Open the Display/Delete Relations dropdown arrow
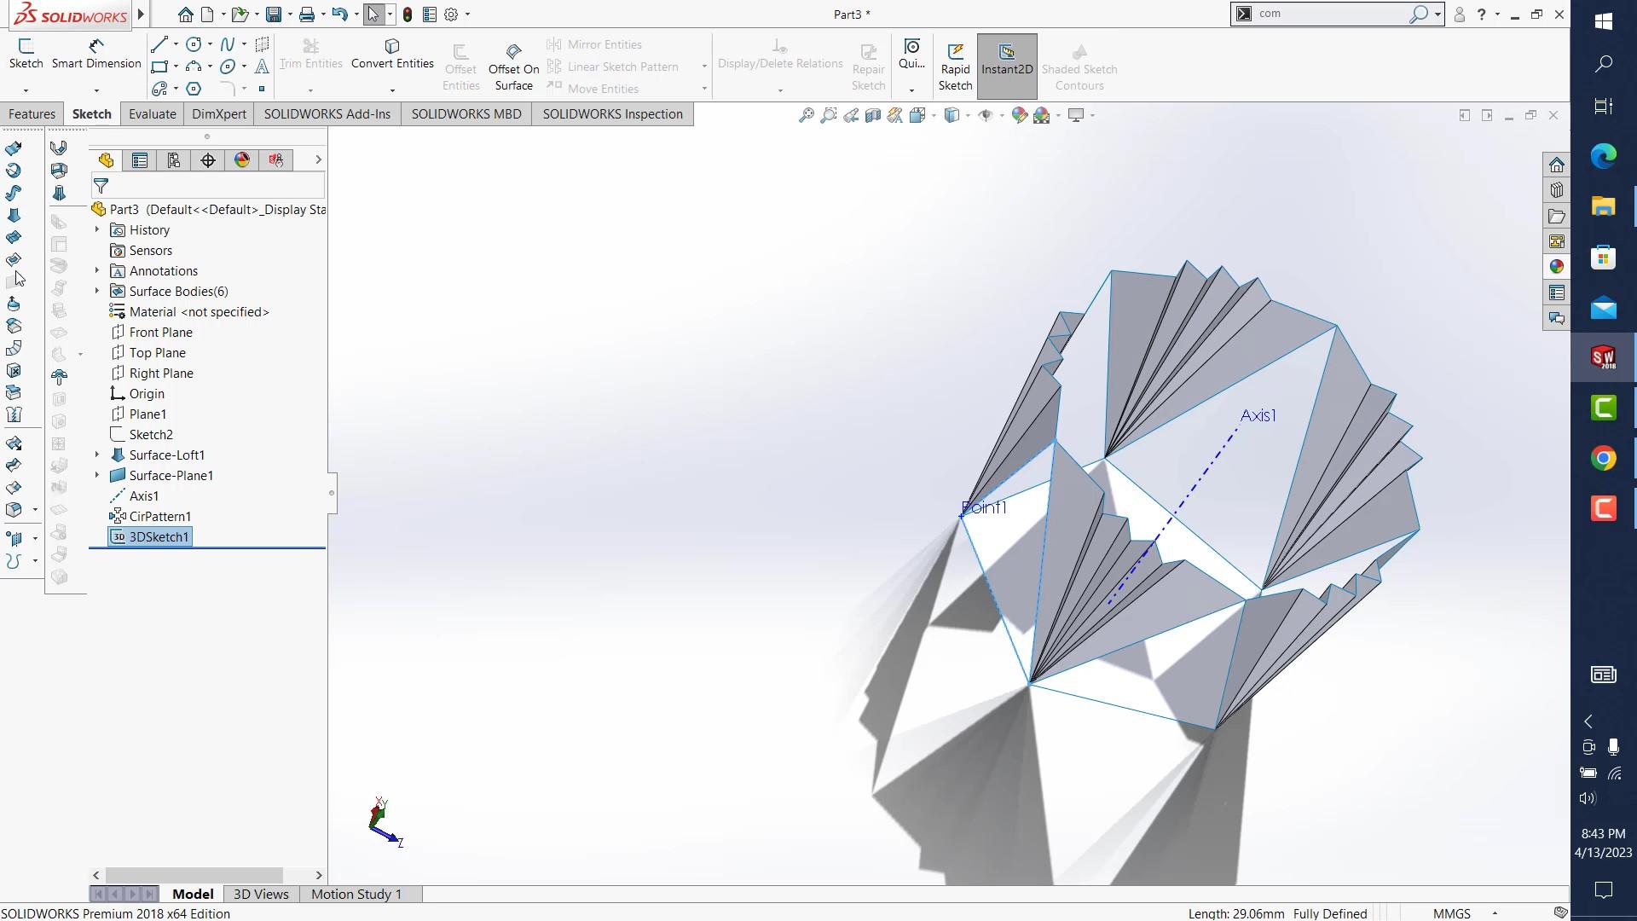The height and width of the screenshot is (921, 1637). pos(780,90)
